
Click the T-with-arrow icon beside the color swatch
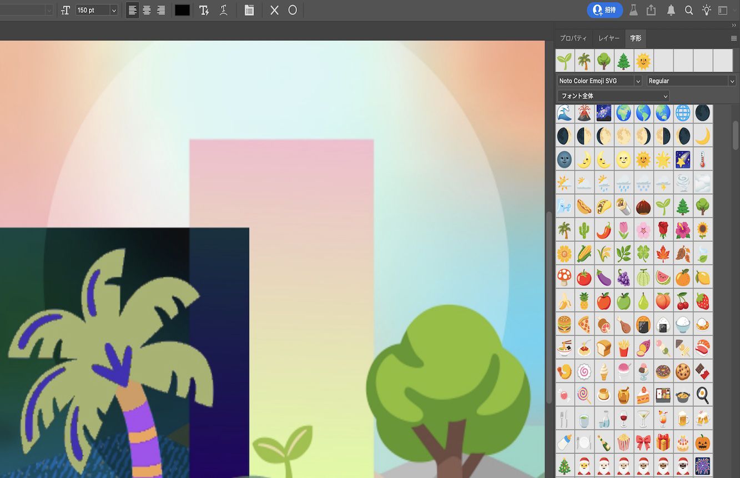point(204,10)
